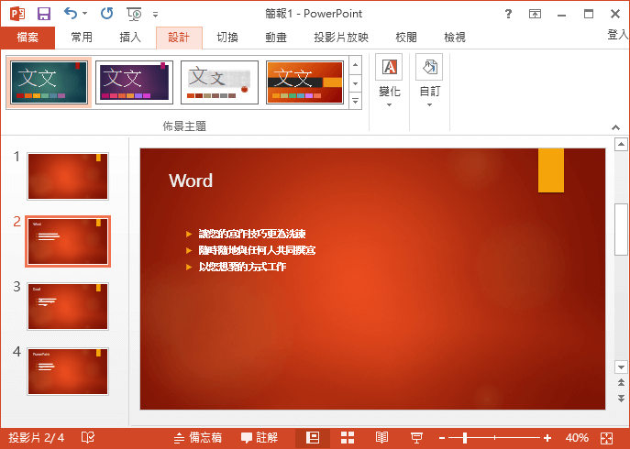Open Customize Quick Access Toolbar dropdown
Image resolution: width=630 pixels, height=449 pixels.
pyautogui.click(x=156, y=15)
